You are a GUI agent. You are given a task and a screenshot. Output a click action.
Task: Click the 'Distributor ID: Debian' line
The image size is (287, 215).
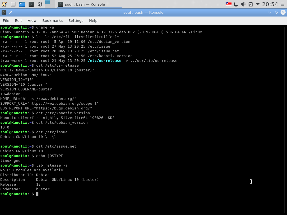[x=25, y=175]
